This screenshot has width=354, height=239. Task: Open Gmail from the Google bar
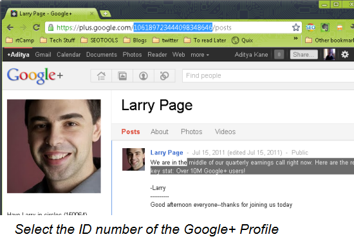point(43,55)
